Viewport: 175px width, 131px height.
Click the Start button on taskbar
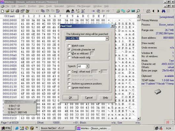[x=6, y=128]
